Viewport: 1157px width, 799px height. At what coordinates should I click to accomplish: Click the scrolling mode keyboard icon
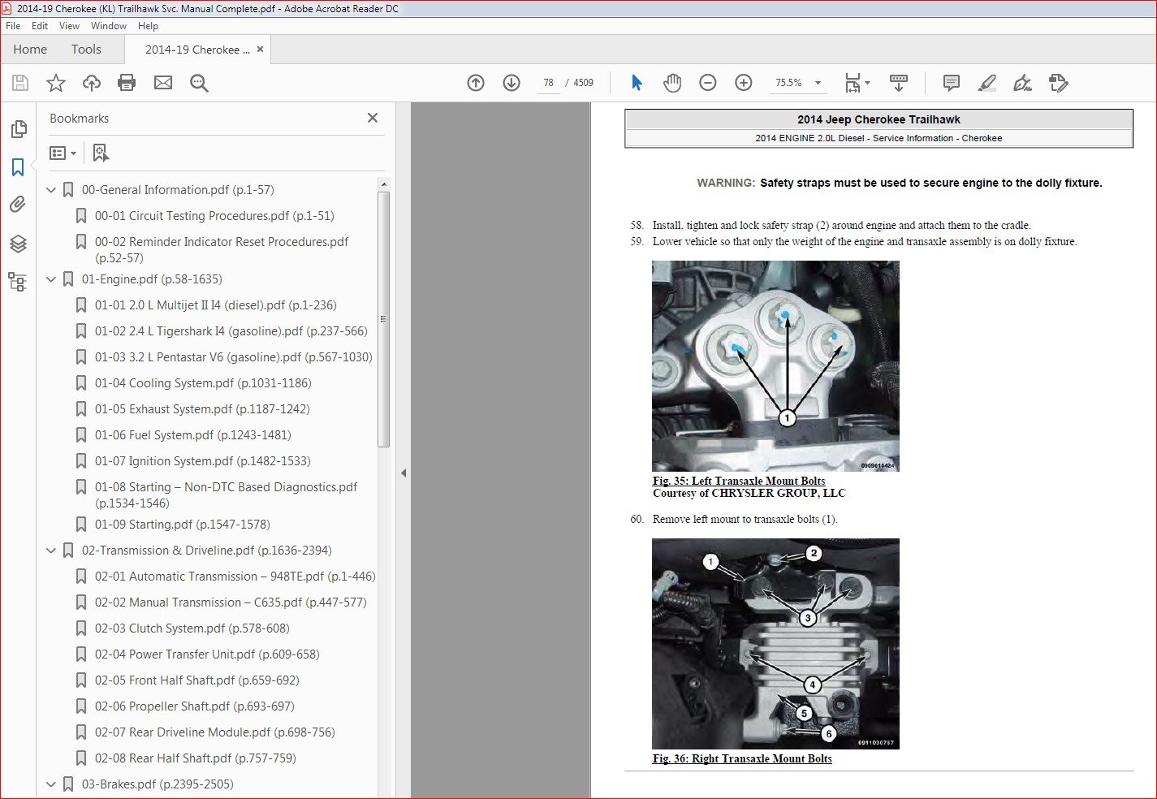pos(899,83)
